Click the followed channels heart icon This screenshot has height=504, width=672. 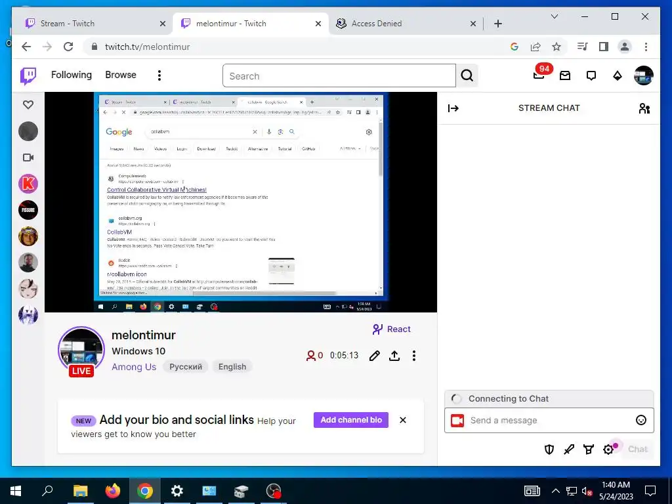pos(28,104)
